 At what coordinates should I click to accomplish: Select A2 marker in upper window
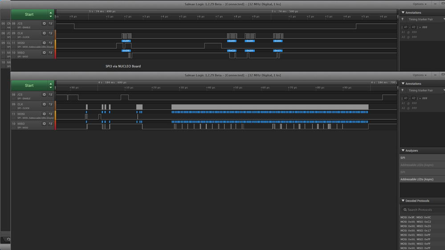click(413, 27)
